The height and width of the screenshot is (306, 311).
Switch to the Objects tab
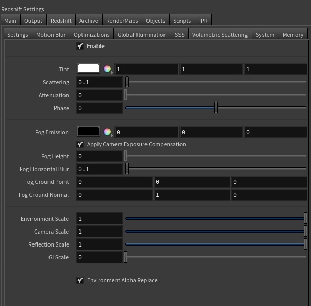tap(156, 21)
